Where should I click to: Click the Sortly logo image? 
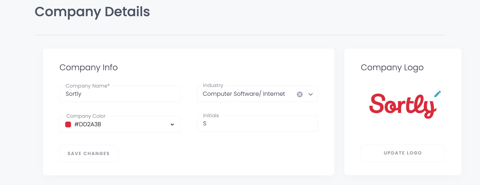[403, 106]
